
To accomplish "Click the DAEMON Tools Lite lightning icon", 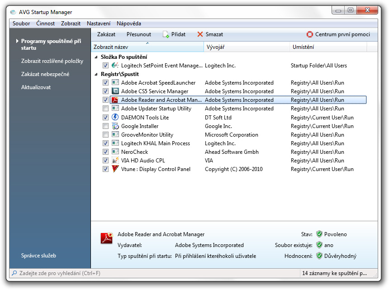I will point(115,117).
